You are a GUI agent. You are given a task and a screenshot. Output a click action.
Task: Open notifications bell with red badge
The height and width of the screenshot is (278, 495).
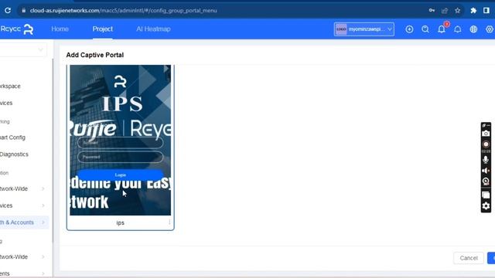tap(442, 29)
